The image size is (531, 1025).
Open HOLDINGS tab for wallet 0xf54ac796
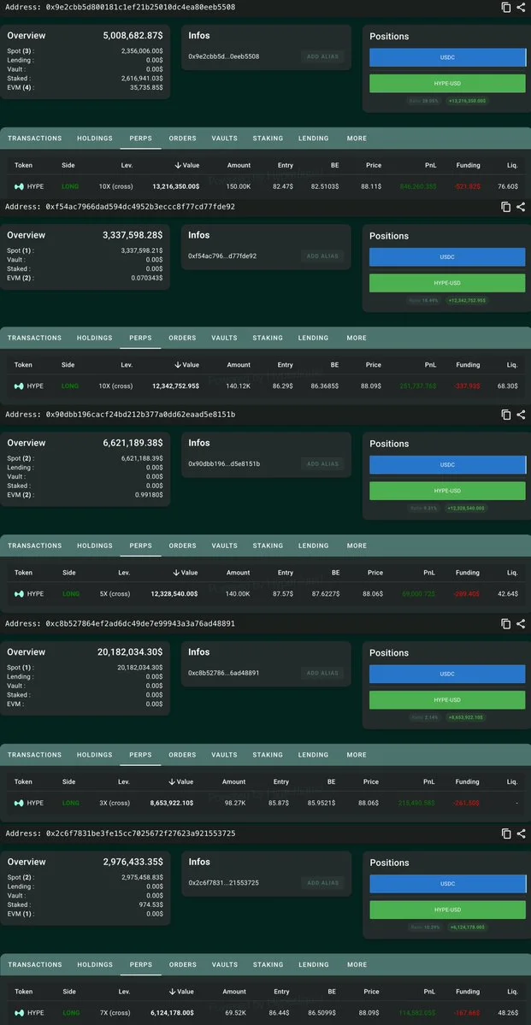click(95, 338)
